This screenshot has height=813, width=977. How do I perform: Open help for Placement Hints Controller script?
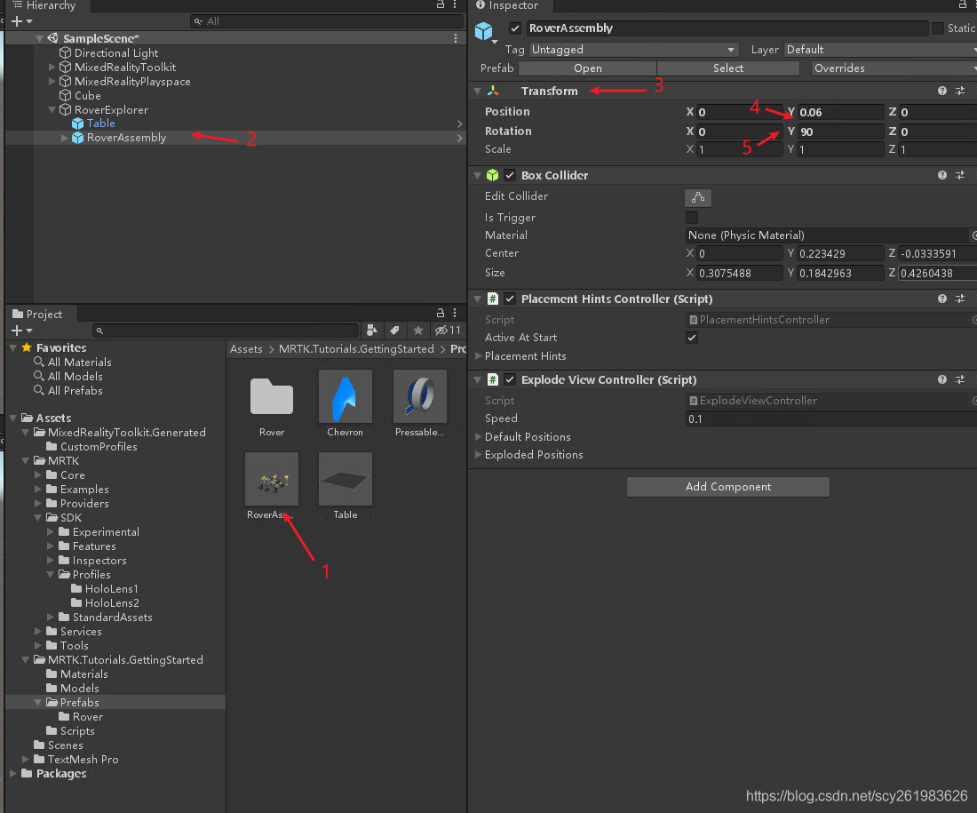coord(941,299)
